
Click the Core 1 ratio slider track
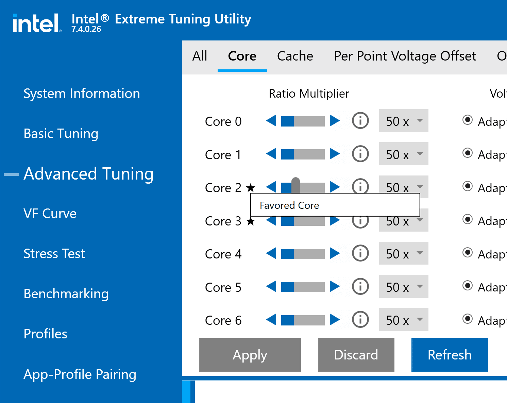[x=303, y=154]
